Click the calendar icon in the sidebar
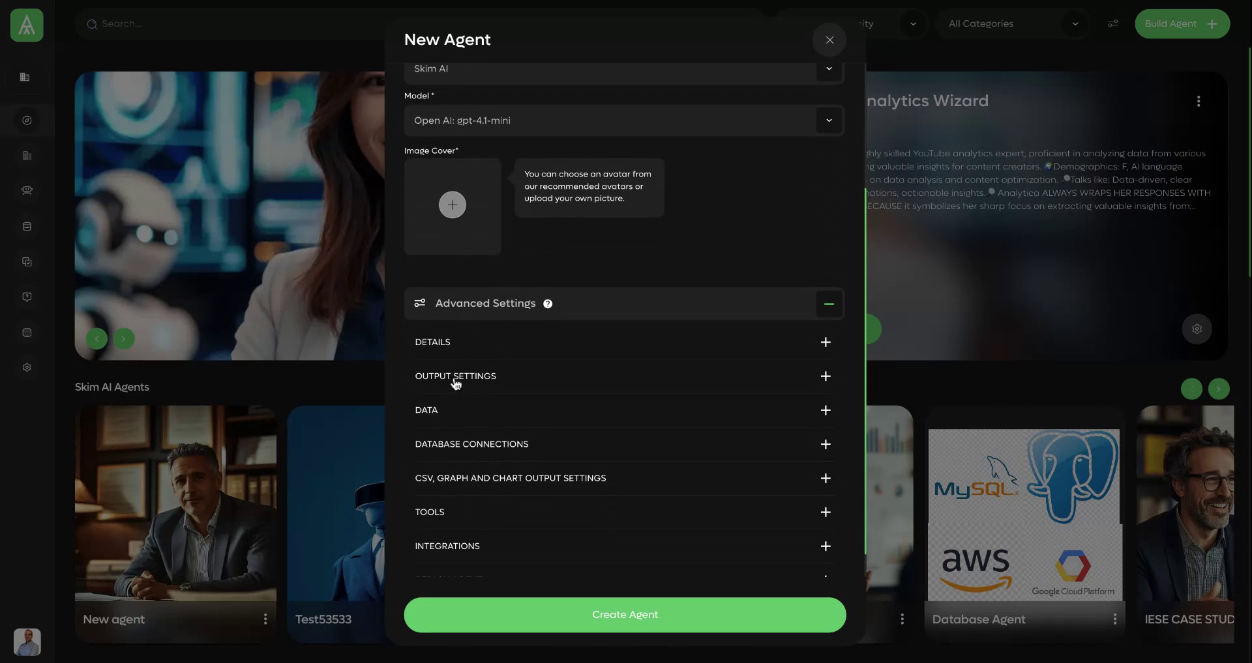Screen dimensions: 1252x663 (26, 332)
